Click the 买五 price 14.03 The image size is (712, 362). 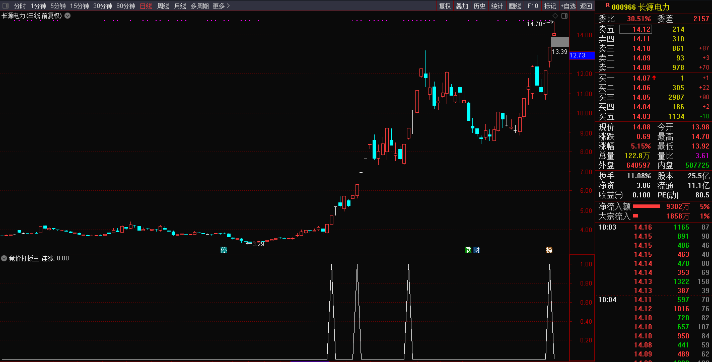click(642, 116)
